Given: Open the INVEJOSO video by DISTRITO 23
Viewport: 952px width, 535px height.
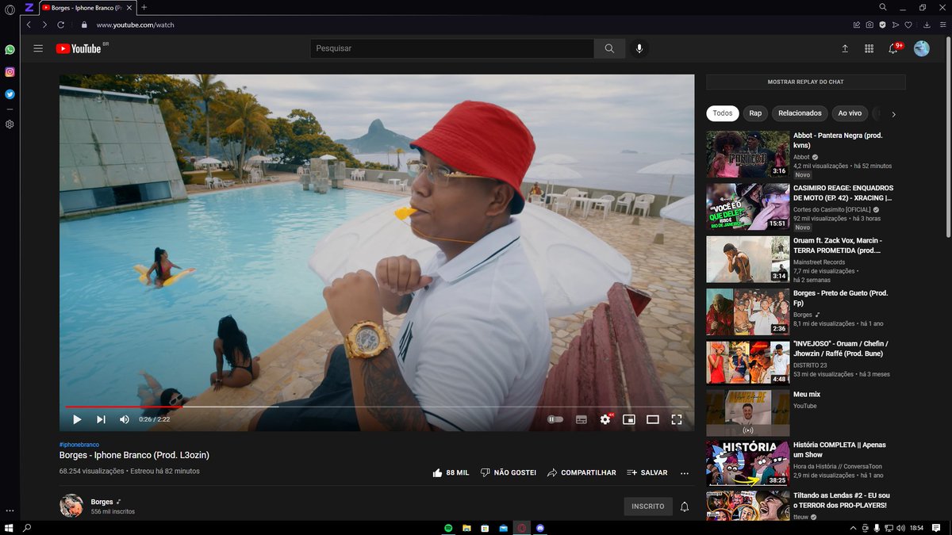Looking at the screenshot, I should pos(747,364).
